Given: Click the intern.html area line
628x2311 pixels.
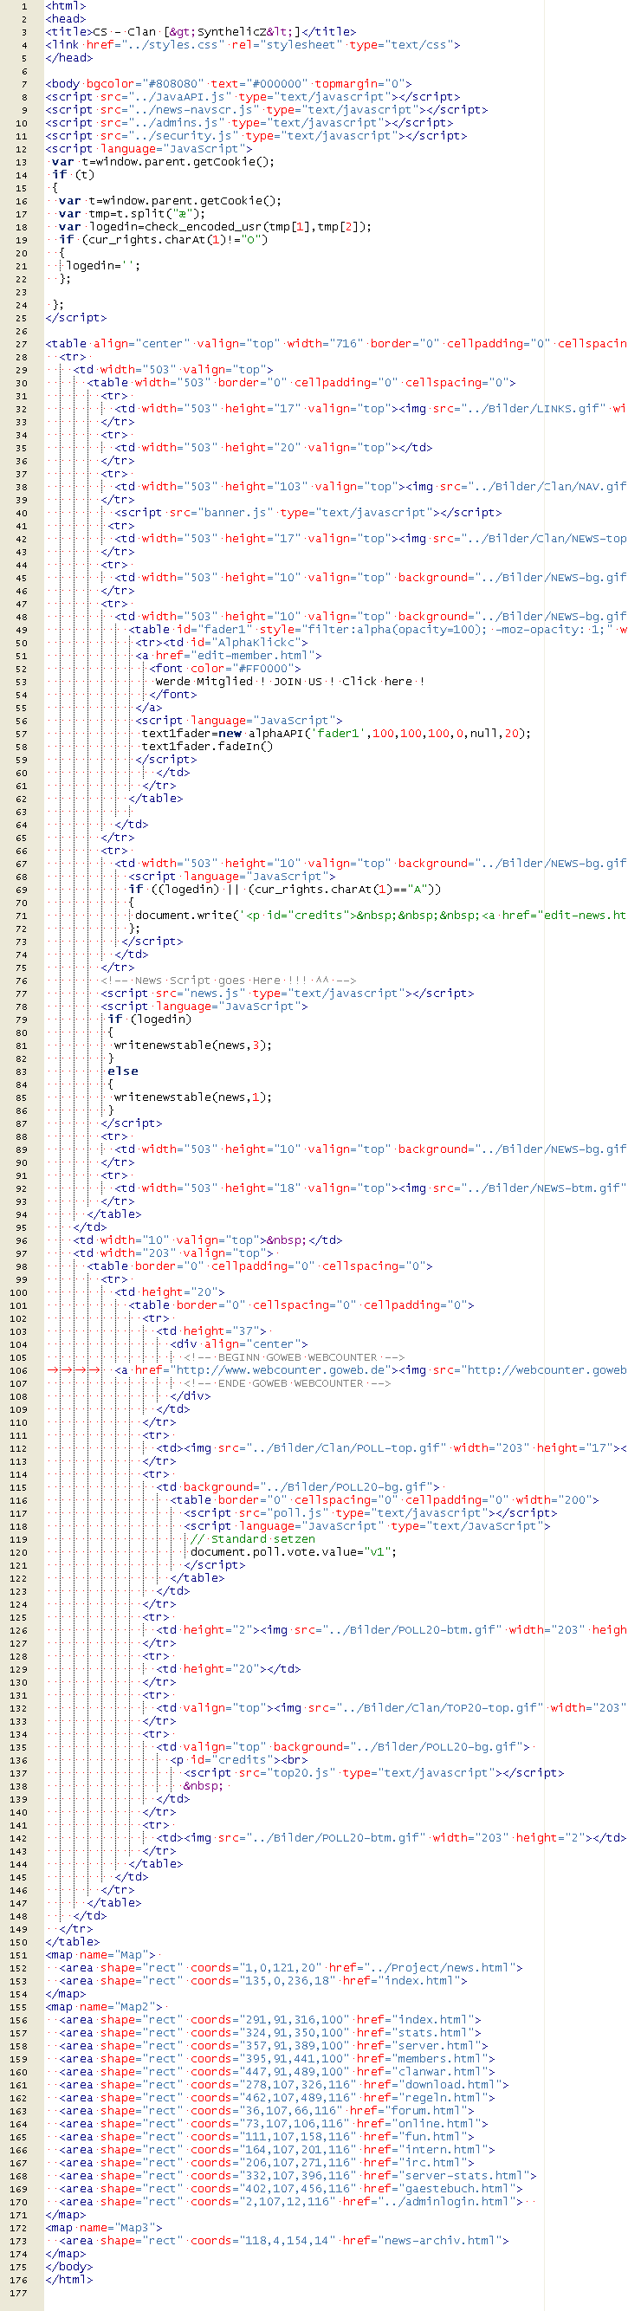Looking at the screenshot, I should (x=277, y=2152).
